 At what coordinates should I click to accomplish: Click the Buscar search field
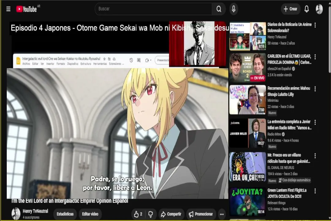point(154,9)
